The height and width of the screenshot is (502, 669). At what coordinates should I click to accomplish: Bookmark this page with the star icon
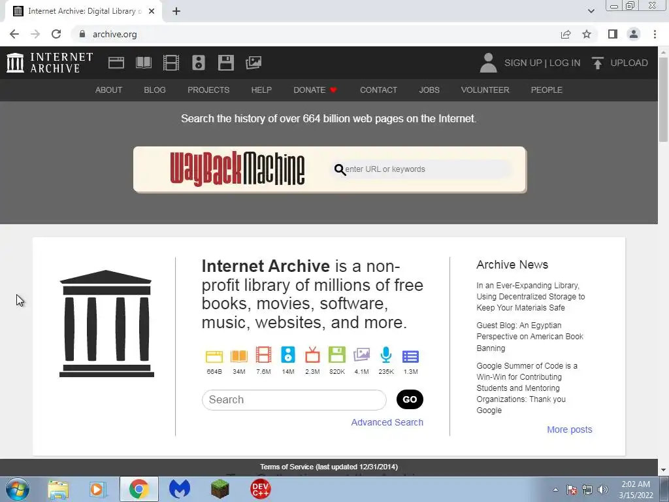click(x=587, y=34)
